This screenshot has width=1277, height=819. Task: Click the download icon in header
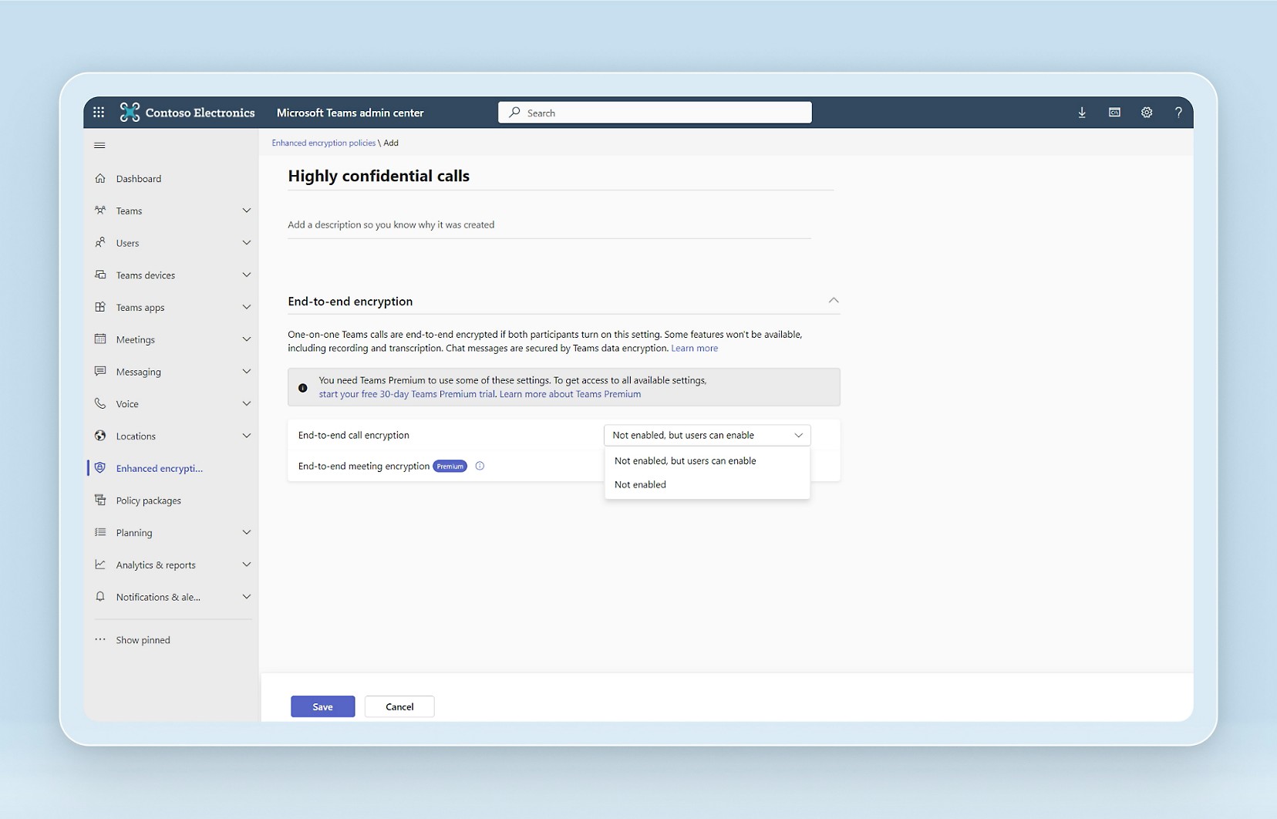(1082, 113)
